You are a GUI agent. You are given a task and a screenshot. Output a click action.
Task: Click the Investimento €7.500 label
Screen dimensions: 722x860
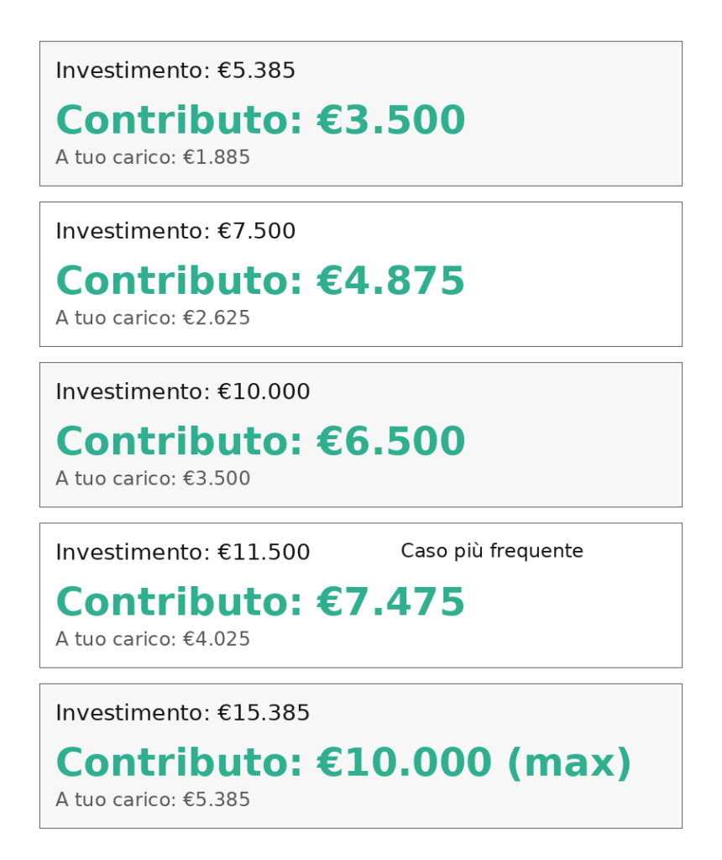pos(175,231)
